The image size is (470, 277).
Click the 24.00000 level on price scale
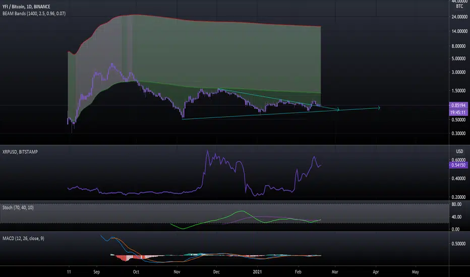(x=459, y=17)
